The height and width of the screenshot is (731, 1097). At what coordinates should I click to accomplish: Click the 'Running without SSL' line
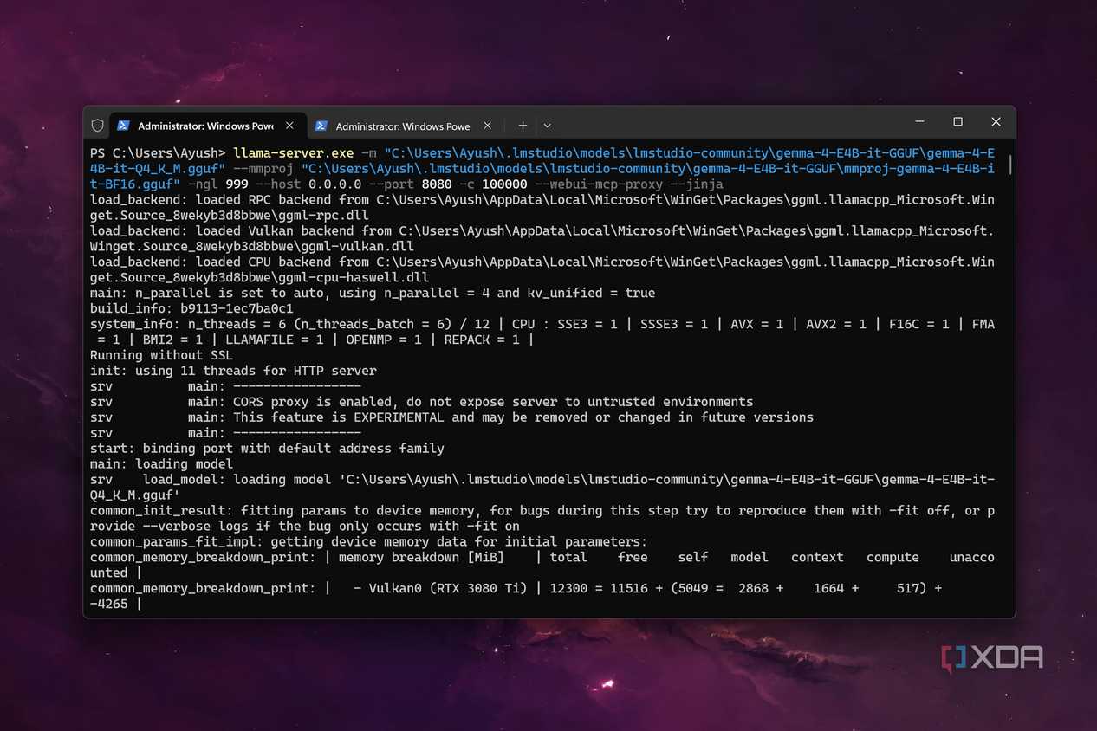pos(161,355)
